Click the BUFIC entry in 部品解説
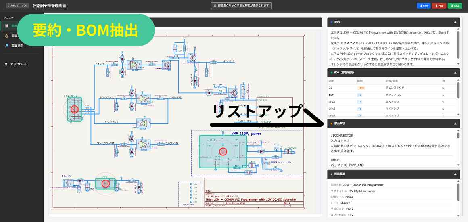The image size is (468, 222). [x=336, y=160]
